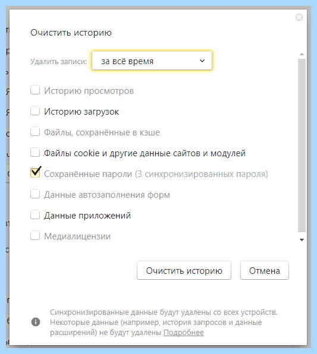Tick the 'Историю загрузок' checkbox
Viewport: 317px width, 354px height.
[35, 111]
